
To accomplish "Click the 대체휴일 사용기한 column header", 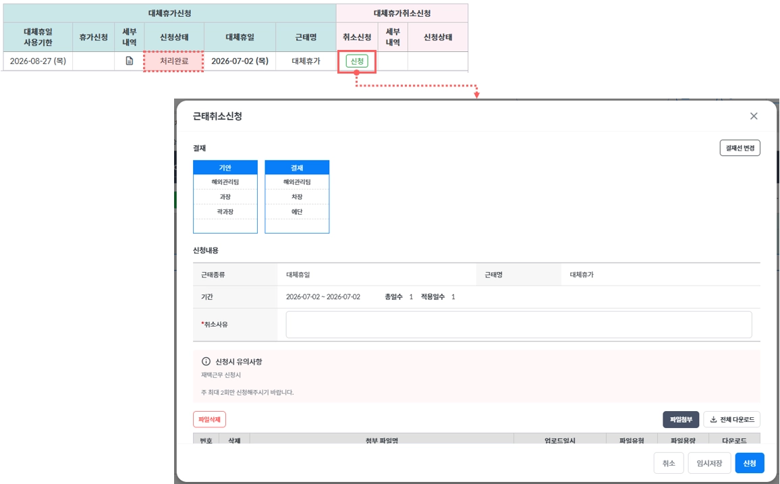I will [38, 37].
